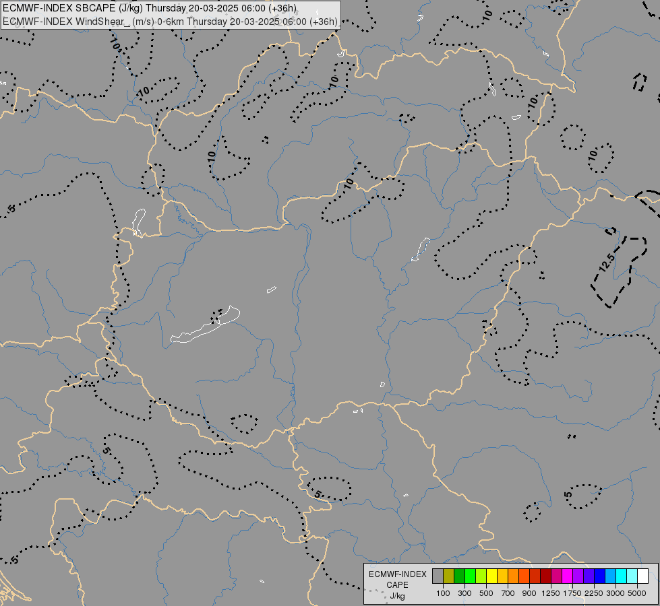This screenshot has width=660, height=606.
Task: Choose the indigo-violet legend swatch
Action: pyautogui.click(x=589, y=576)
